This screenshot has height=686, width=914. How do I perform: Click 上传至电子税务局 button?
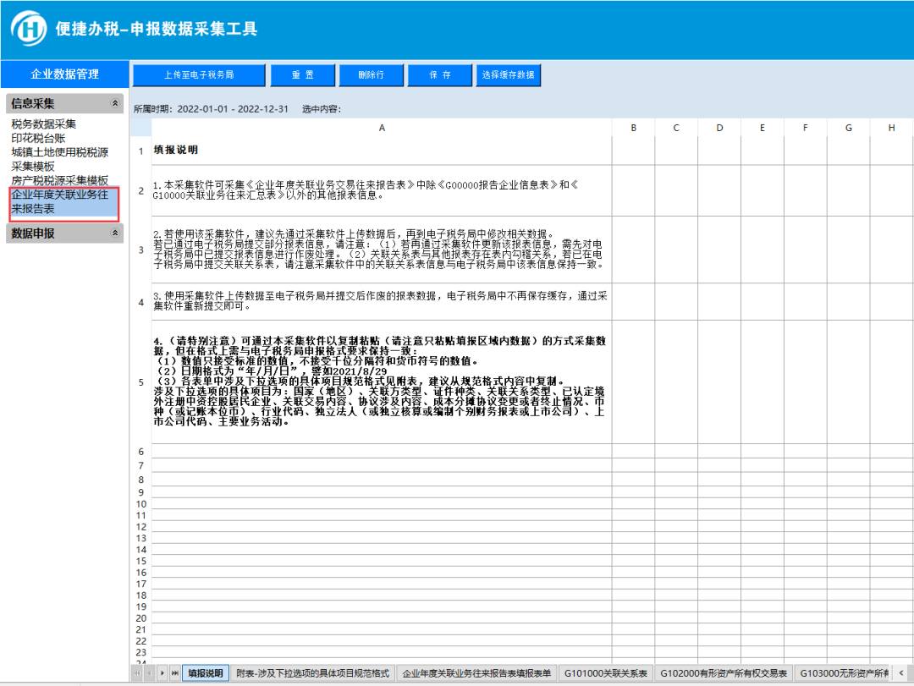coord(199,74)
